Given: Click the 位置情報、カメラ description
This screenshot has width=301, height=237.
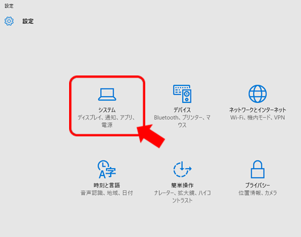Looking at the screenshot, I should click(258, 193).
